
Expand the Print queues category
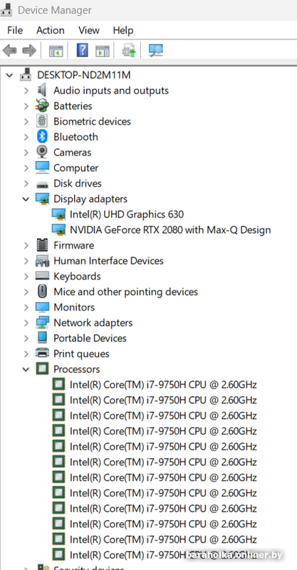click(26, 353)
